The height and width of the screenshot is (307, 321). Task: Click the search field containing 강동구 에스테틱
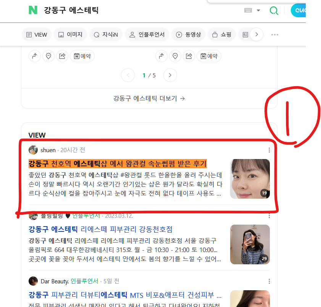71,10
